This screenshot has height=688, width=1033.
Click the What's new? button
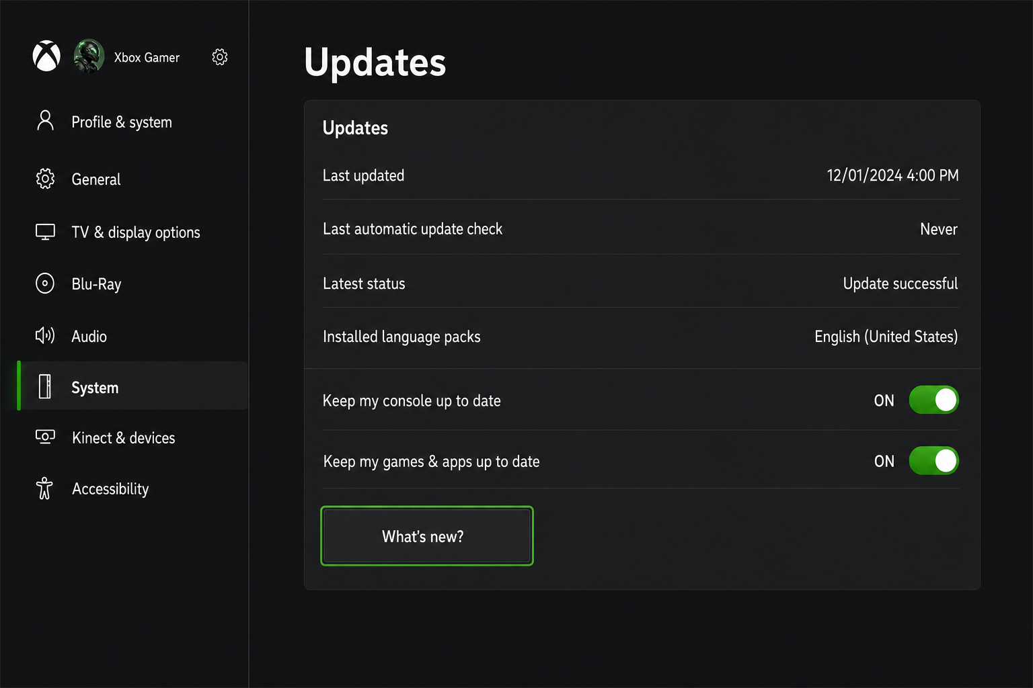(x=427, y=536)
